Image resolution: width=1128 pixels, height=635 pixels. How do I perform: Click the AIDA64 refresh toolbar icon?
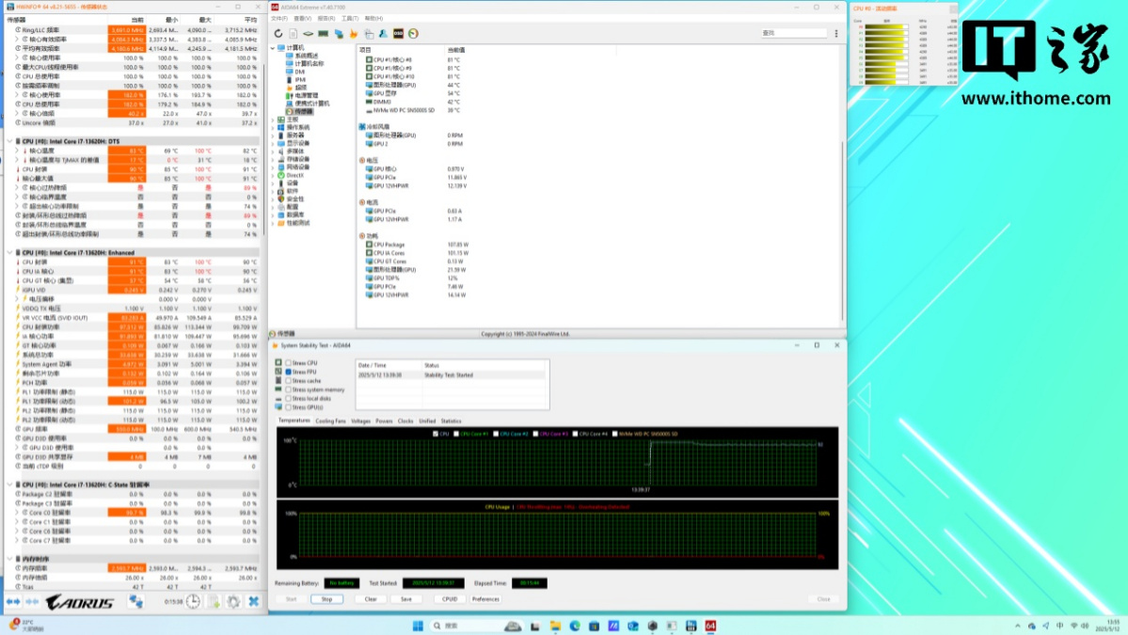pos(278,34)
